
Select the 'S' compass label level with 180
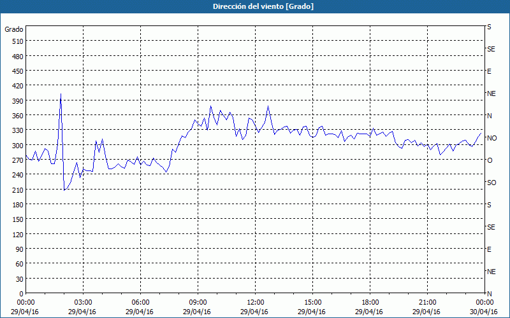coord(489,205)
